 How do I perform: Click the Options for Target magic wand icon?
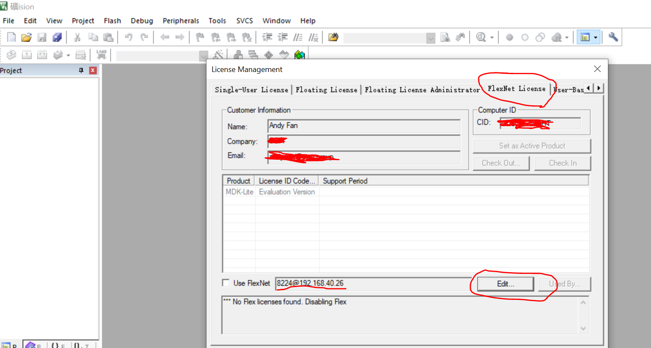(x=218, y=55)
